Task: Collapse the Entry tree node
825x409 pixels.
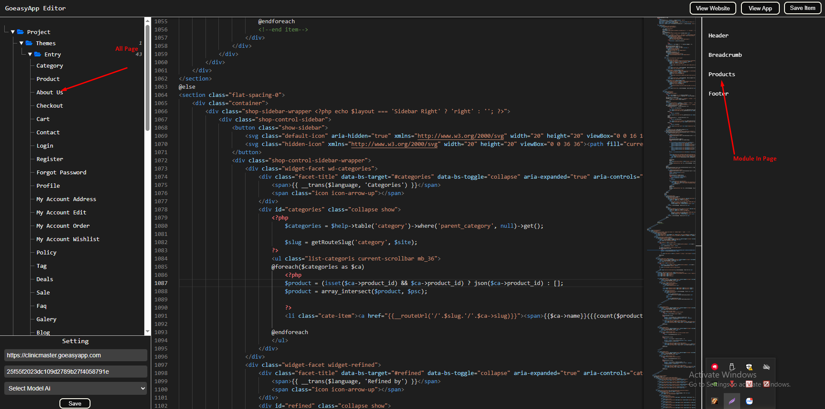Action: (x=30, y=54)
